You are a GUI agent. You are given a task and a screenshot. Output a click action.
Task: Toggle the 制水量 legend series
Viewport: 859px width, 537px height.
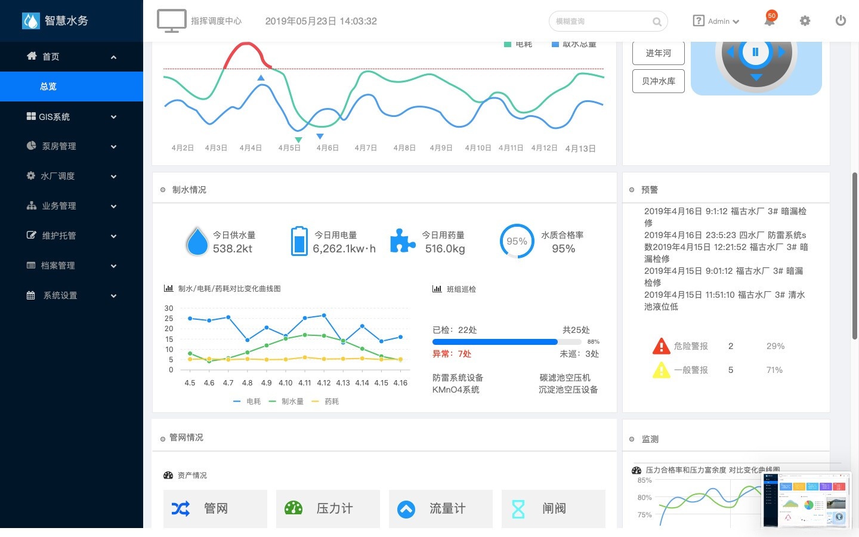pyautogui.click(x=286, y=402)
